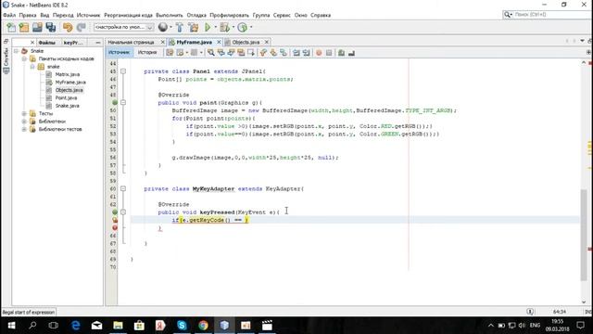Click the Find Selection magnifier in the editor toolbar
The width and height of the screenshot is (593, 334).
(x=210, y=53)
